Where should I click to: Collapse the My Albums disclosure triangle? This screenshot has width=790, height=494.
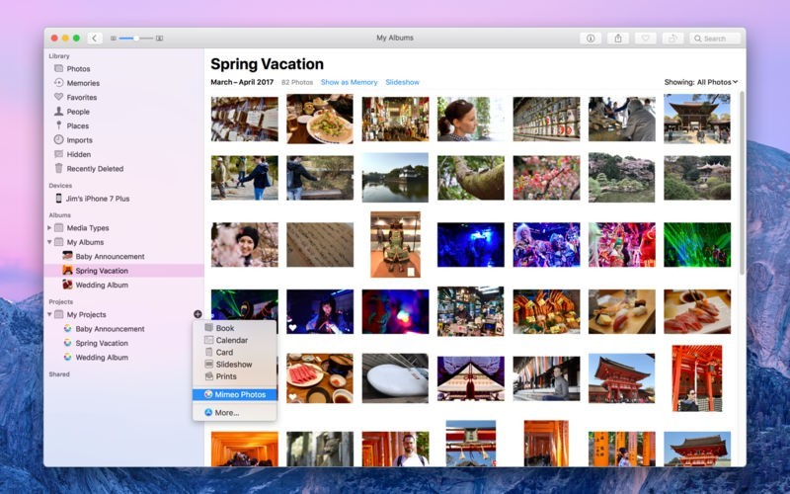pos(50,242)
